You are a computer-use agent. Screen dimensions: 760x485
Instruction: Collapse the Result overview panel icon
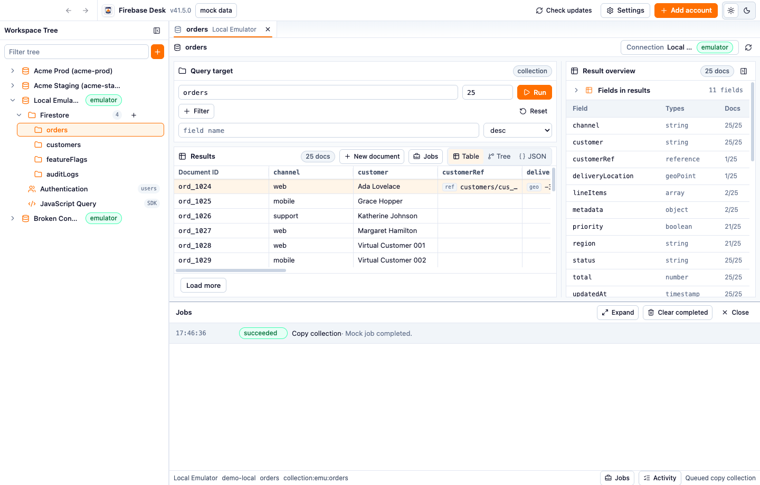[744, 71]
